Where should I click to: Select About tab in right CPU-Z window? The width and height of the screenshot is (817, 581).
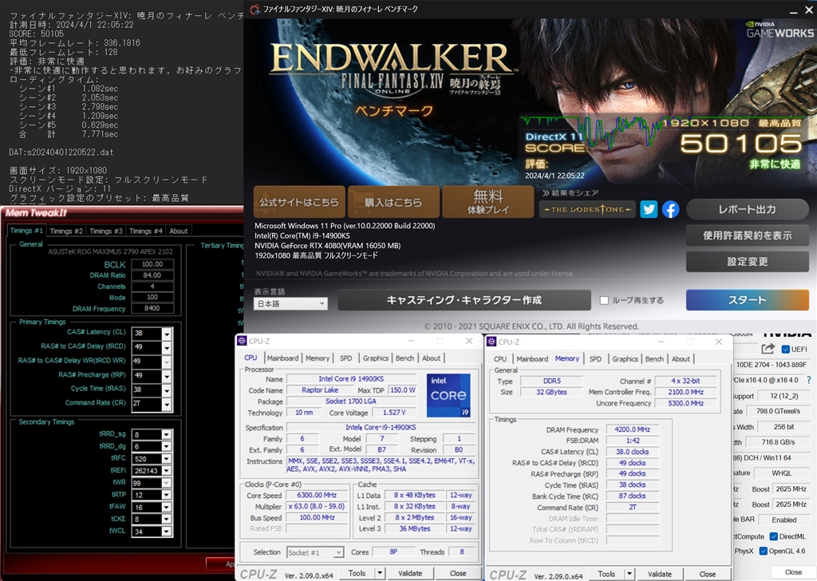(x=681, y=359)
